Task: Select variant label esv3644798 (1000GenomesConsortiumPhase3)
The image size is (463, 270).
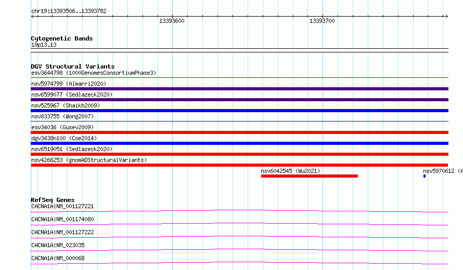Action: (94, 73)
